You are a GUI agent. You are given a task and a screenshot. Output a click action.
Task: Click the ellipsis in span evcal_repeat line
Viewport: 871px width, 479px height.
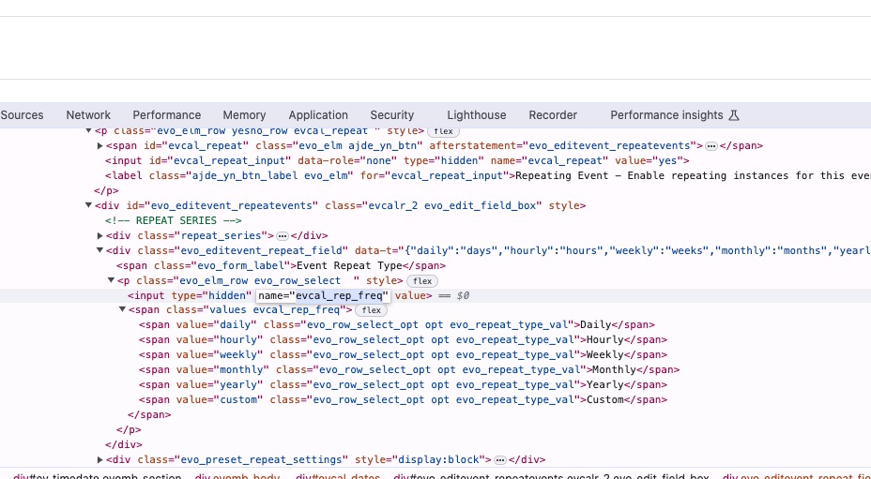tap(711, 146)
